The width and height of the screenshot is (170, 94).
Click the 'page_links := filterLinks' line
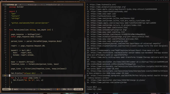coord(39,69)
